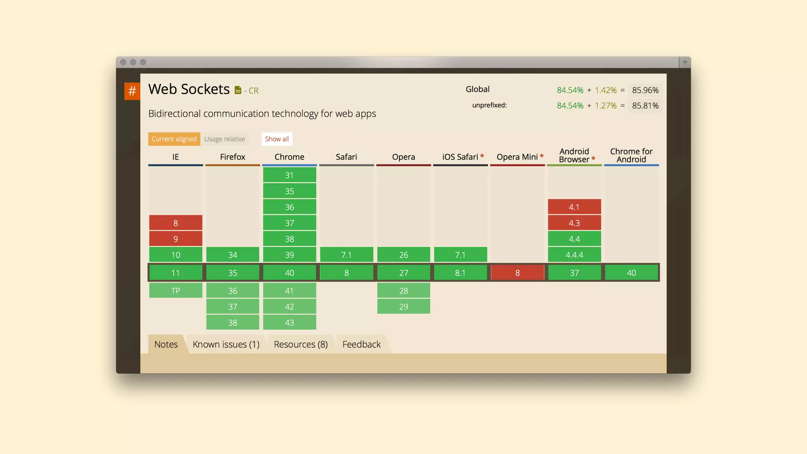Click the red asterisk next to iOS Safari
The width and height of the screenshot is (807, 454).
tap(482, 156)
